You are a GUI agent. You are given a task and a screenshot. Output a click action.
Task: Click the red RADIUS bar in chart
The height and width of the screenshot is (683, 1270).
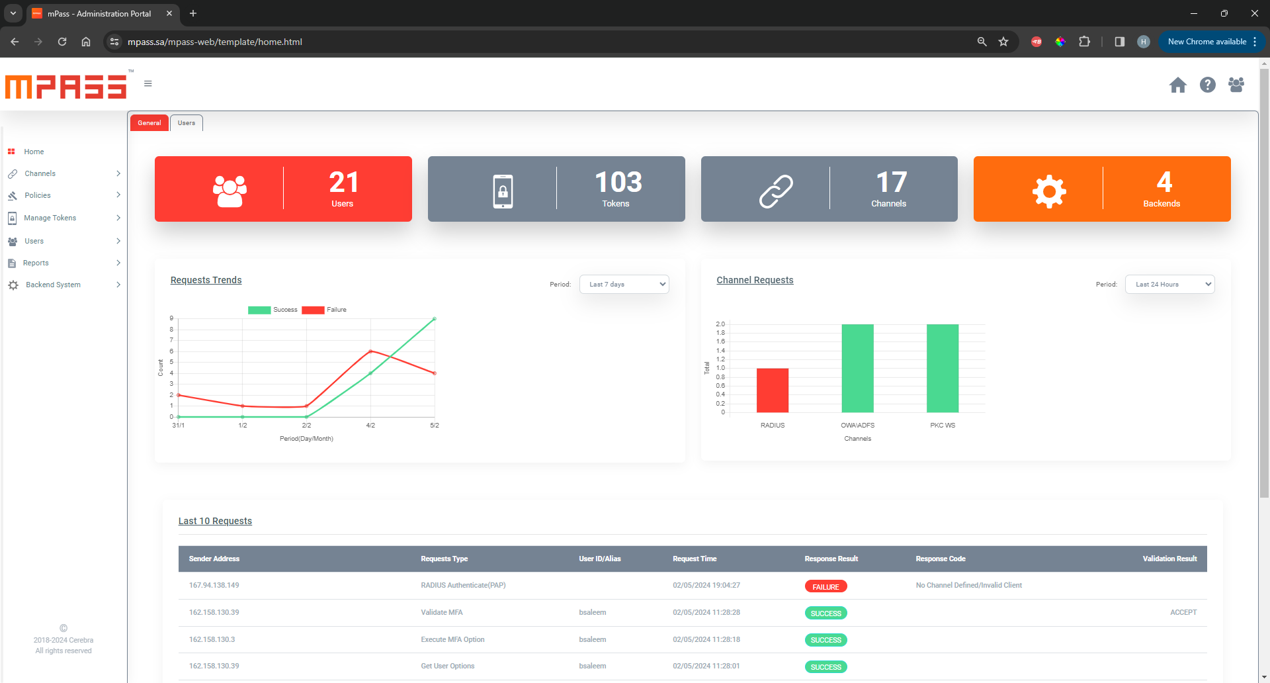coord(772,390)
